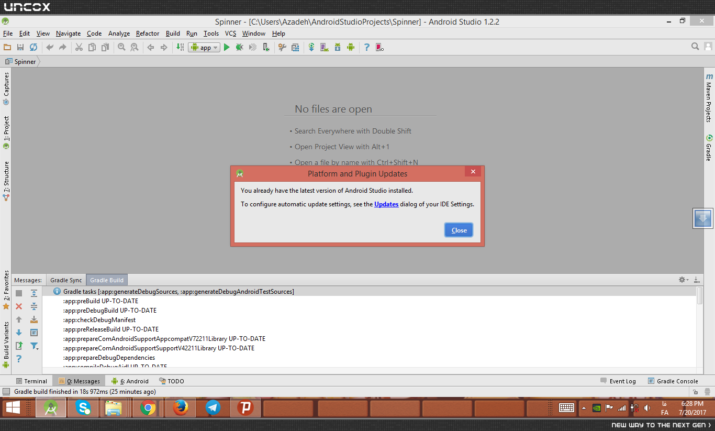The image size is (715, 431).
Task: Show the Maven Projects panel
Action: pos(709,98)
